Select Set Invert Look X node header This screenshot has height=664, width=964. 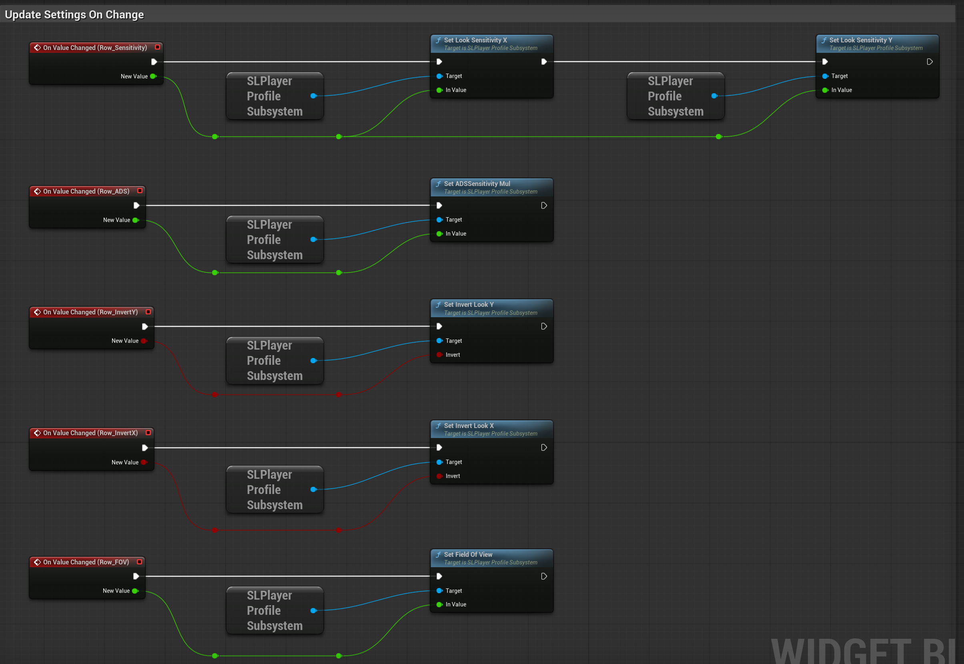pos(491,429)
